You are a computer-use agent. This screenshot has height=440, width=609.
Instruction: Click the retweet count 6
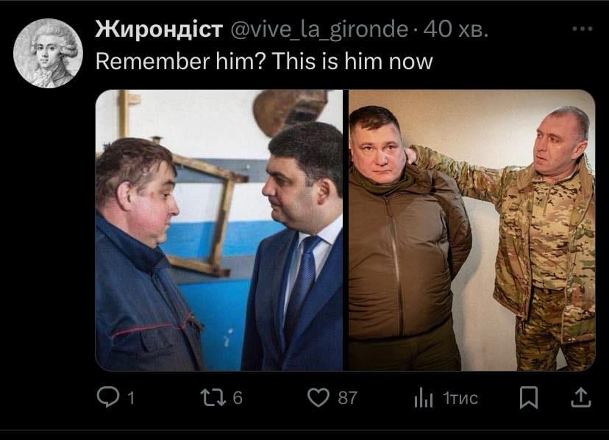pyautogui.click(x=238, y=397)
